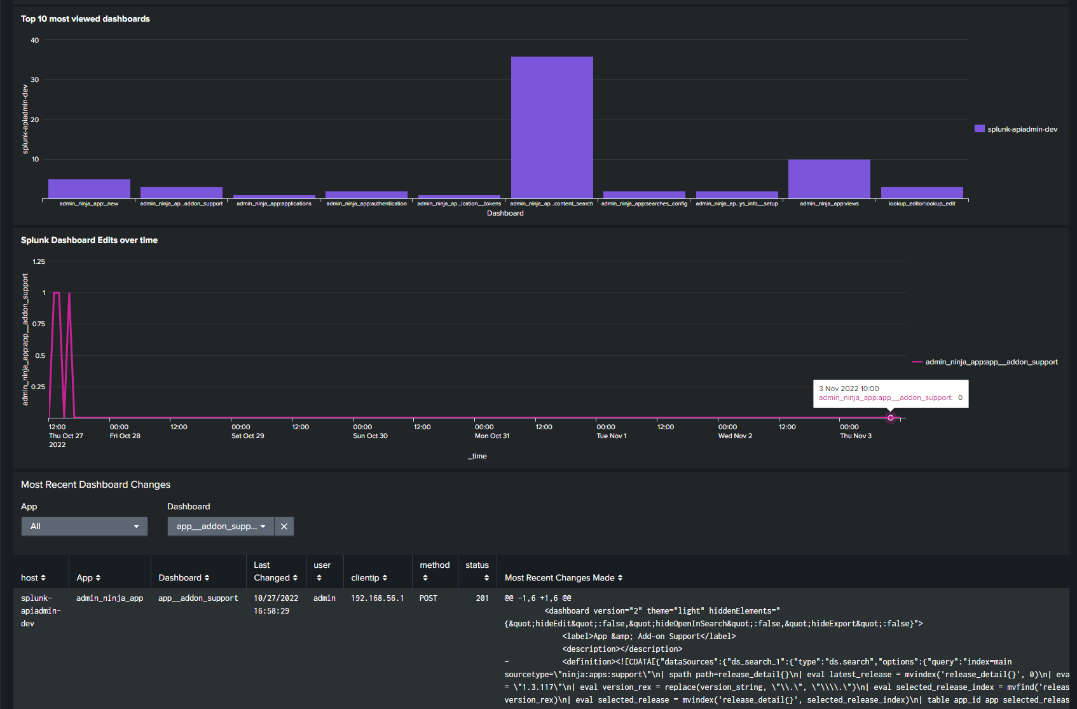
Task: Sort table by Dashboard column
Action: point(184,577)
